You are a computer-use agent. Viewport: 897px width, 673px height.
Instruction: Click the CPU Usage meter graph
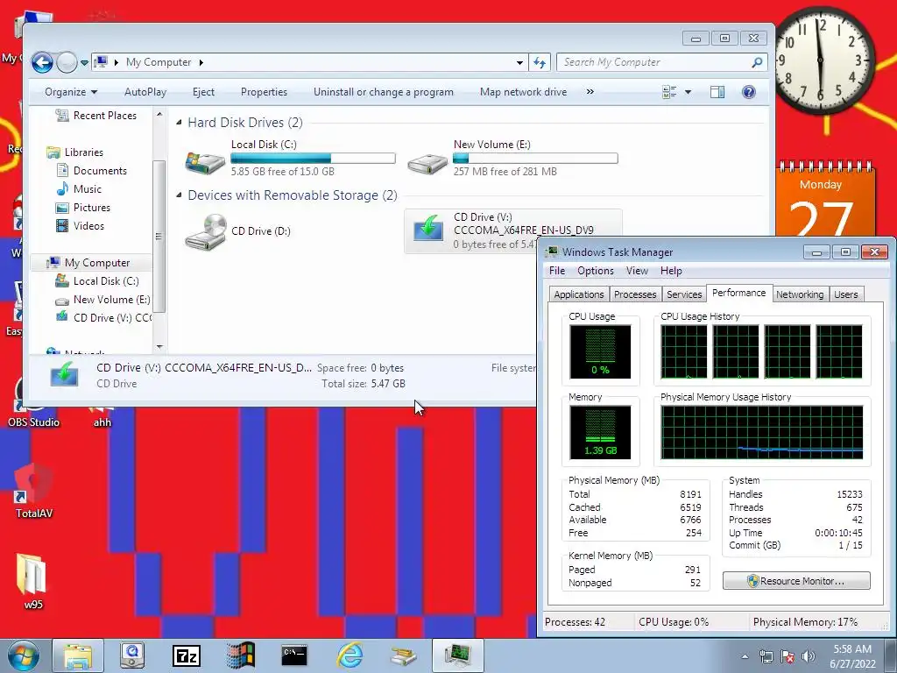(600, 352)
